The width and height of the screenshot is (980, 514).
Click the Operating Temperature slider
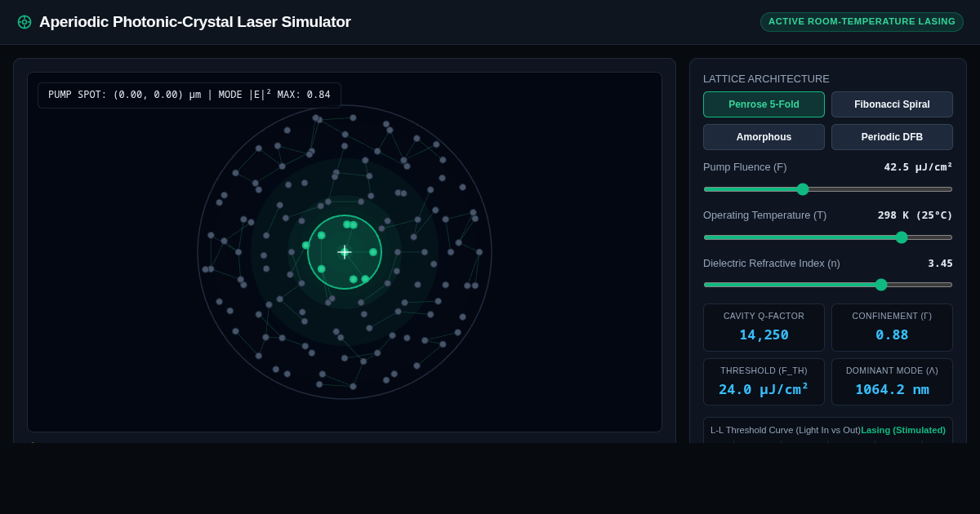coord(828,237)
